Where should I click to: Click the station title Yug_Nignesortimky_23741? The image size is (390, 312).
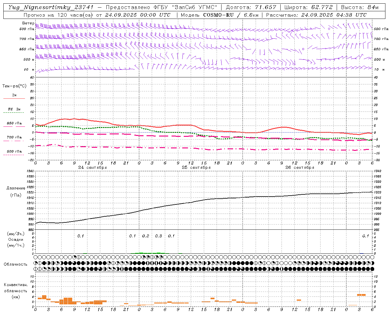coord(51,7)
